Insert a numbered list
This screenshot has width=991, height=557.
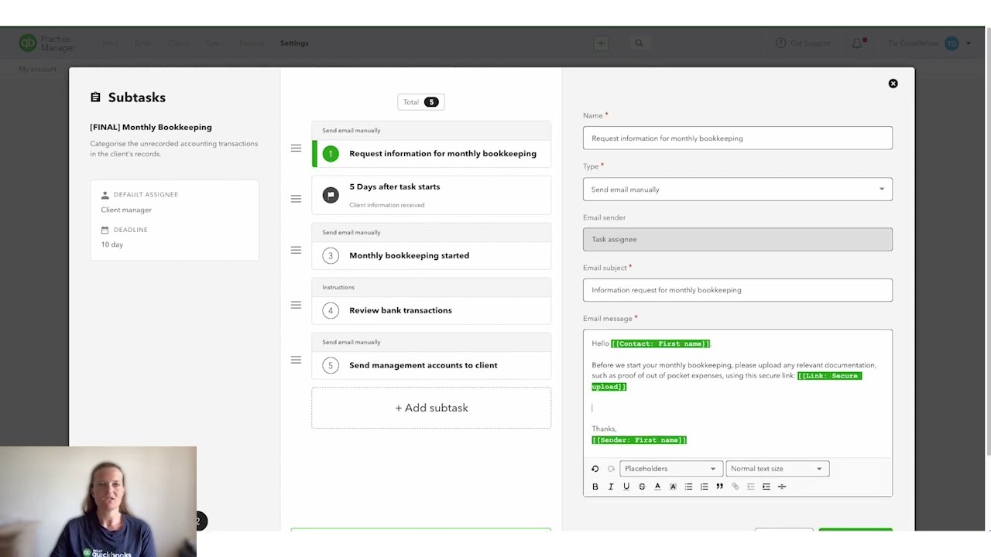[704, 487]
